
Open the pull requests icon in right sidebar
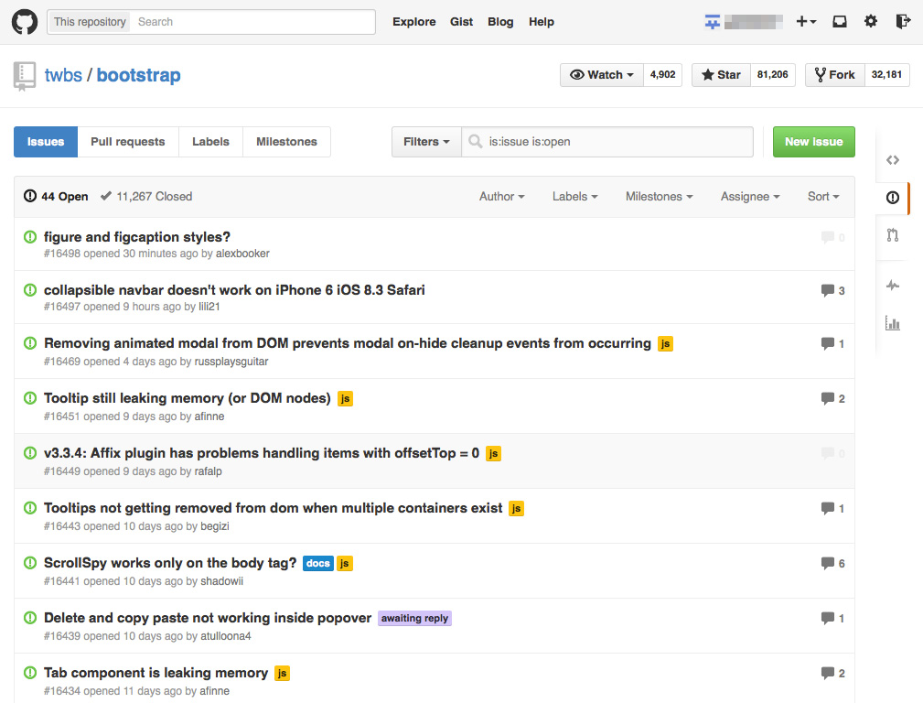tap(892, 236)
